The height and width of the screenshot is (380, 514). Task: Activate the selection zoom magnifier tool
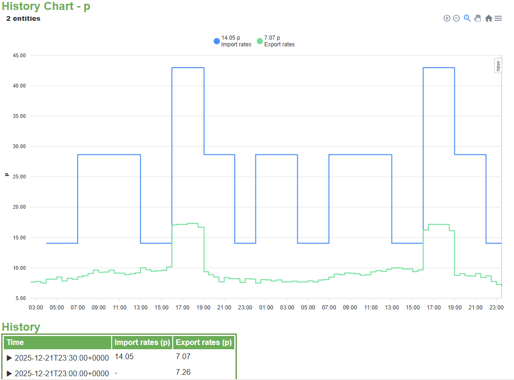coord(467,18)
